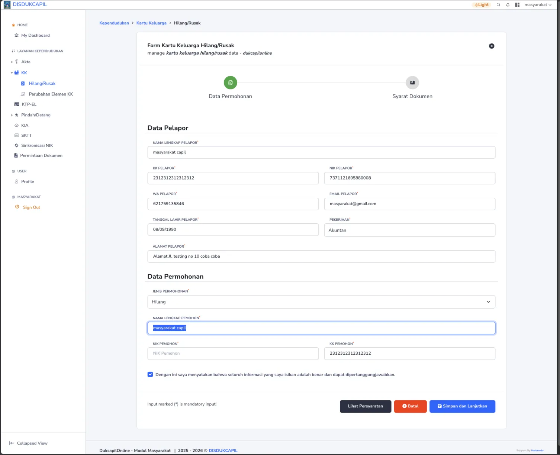
Task: Open the apps grid icon near the username
Action: tap(517, 4)
